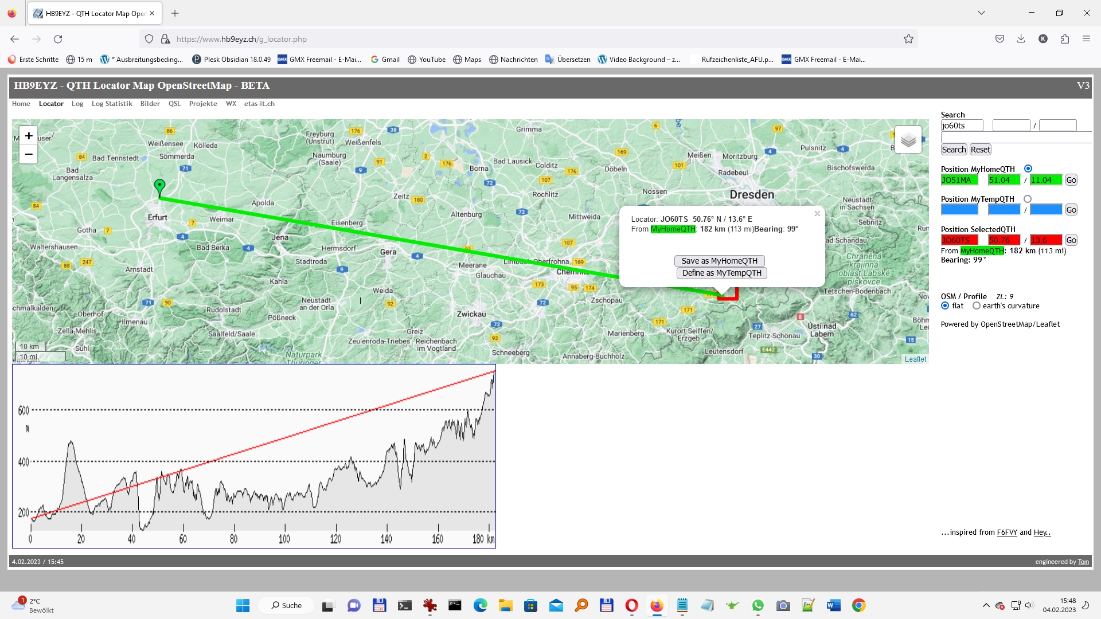The height and width of the screenshot is (619, 1101).
Task: Go to the Projekte menu item
Action: click(203, 104)
